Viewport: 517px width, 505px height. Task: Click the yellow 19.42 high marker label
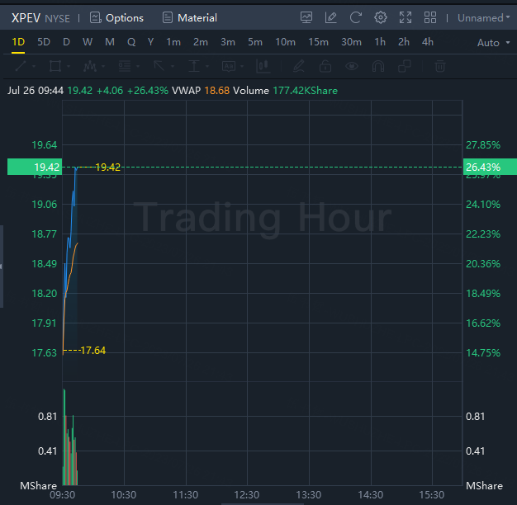click(108, 167)
